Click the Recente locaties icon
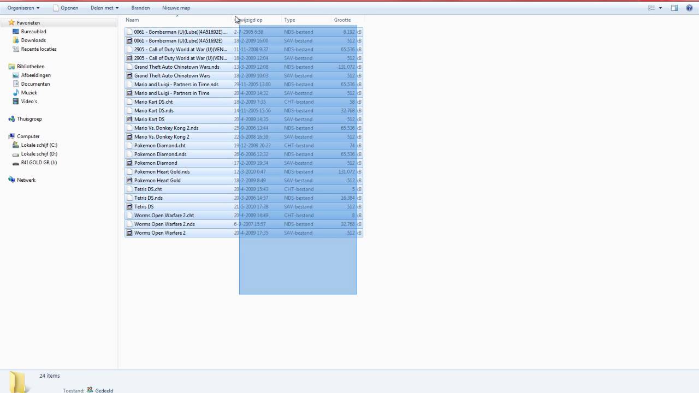The height and width of the screenshot is (393, 699). [x=16, y=49]
